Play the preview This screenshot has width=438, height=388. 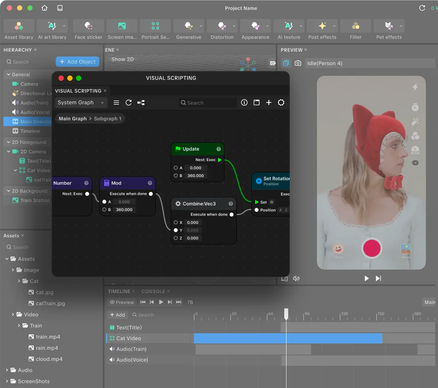pos(367,279)
